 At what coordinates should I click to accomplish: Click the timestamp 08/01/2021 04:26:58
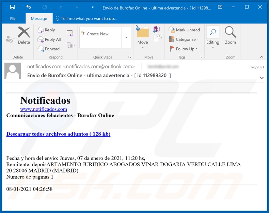coord(29,189)
